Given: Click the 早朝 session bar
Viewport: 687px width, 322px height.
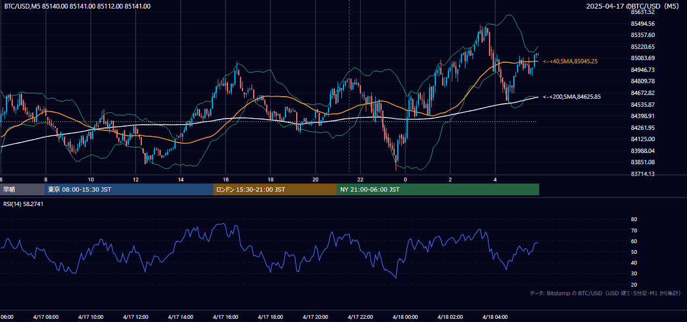Looking at the screenshot, I should pyautogui.click(x=22, y=189).
